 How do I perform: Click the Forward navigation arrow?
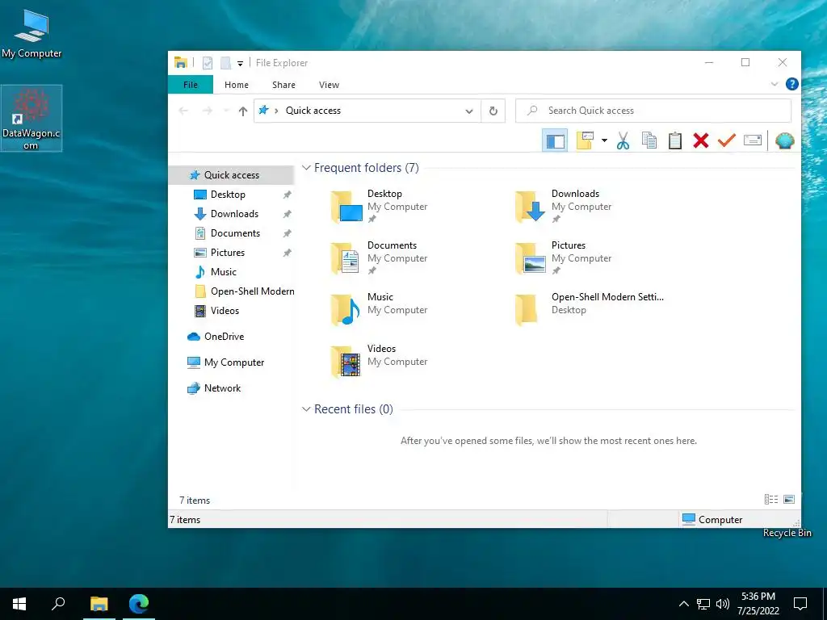(x=208, y=111)
